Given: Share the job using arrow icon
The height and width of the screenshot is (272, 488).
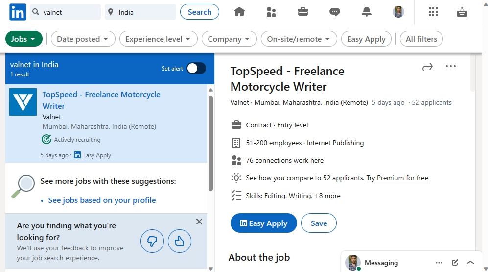Looking at the screenshot, I should click(427, 67).
